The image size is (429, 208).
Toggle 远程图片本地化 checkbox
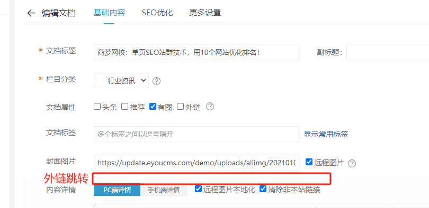(199, 188)
